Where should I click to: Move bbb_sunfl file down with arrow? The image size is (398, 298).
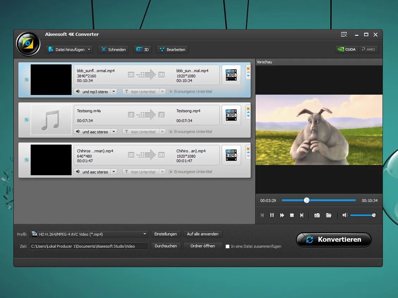(248, 76)
